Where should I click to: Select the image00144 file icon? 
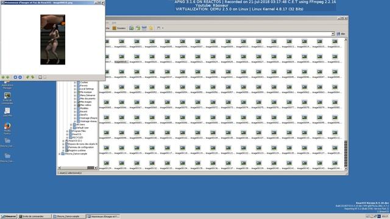tap(335, 163)
